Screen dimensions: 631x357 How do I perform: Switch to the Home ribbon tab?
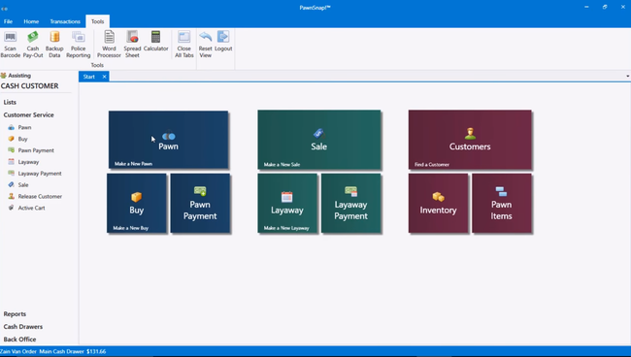pyautogui.click(x=31, y=21)
